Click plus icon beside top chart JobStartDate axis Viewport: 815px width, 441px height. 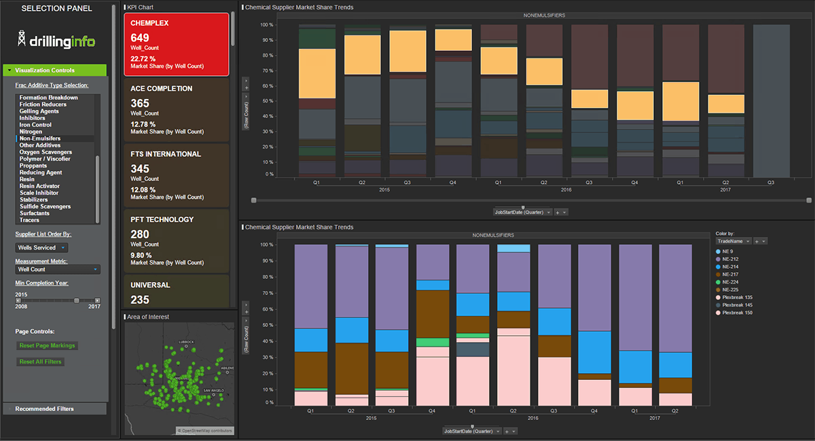(558, 212)
